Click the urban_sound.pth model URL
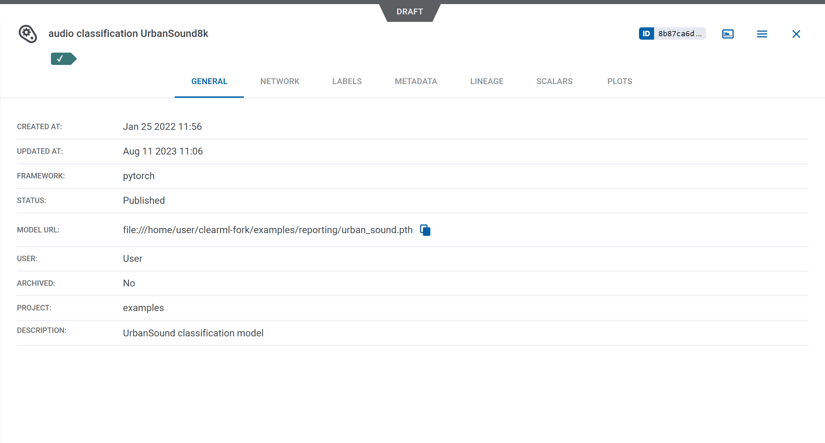The height and width of the screenshot is (443, 825). click(267, 230)
